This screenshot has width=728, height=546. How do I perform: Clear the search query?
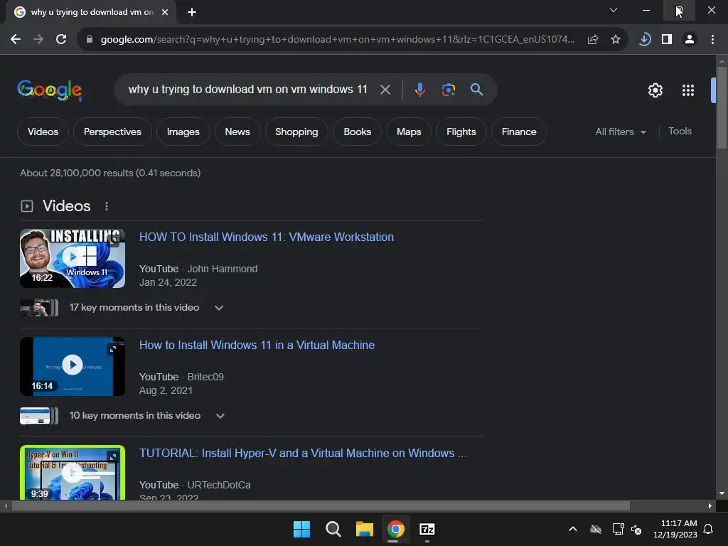(x=385, y=89)
